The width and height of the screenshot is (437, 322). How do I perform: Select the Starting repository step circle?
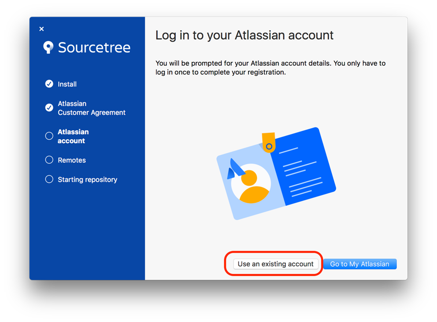tap(49, 179)
